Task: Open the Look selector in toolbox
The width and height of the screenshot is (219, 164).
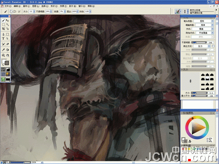Action: (x=3, y=79)
